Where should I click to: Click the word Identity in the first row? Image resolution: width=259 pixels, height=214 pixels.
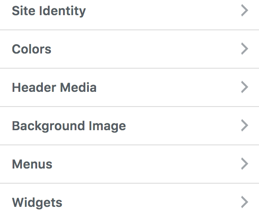(x=63, y=11)
